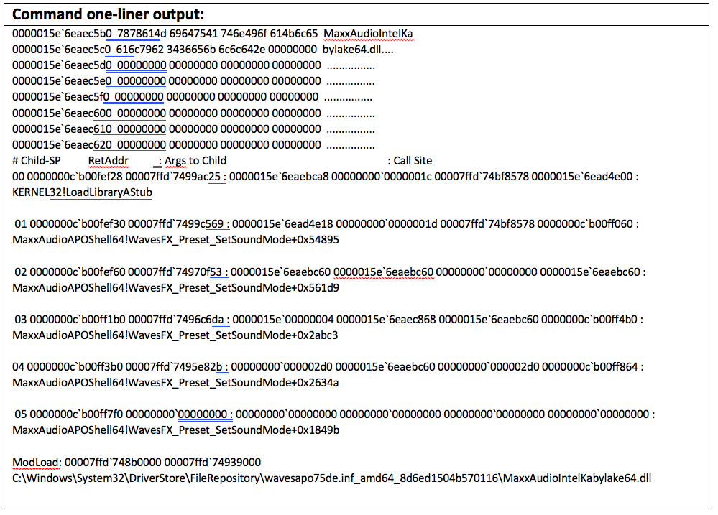Image resolution: width=718 pixels, height=515 pixels.
Task: Click address 0000015e`6eaec5f0 memory line
Action: coord(193,97)
